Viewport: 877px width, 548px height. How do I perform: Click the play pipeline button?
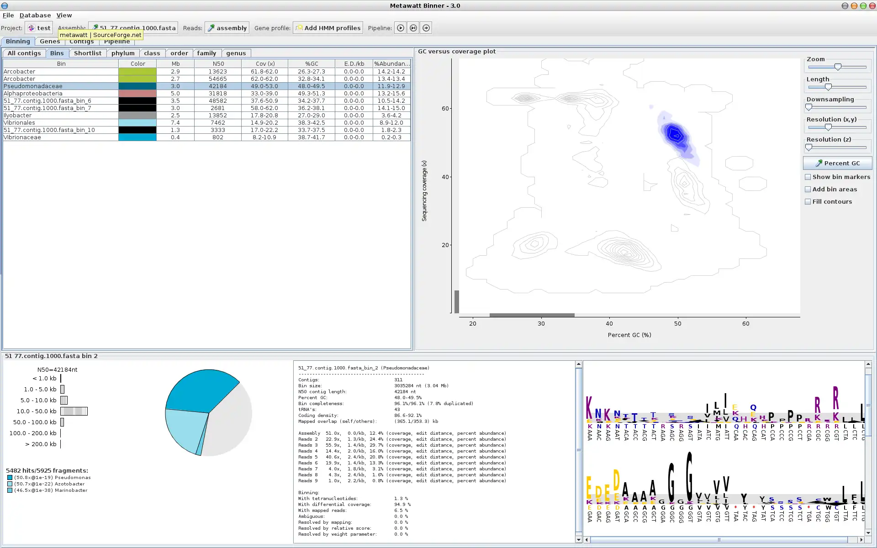400,28
